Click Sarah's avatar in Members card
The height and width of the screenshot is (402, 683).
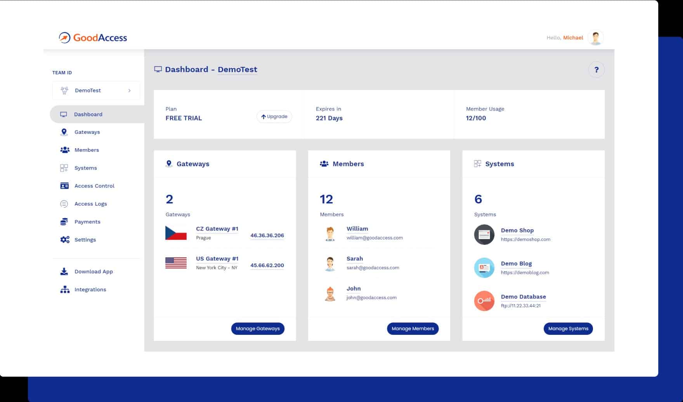click(x=330, y=264)
